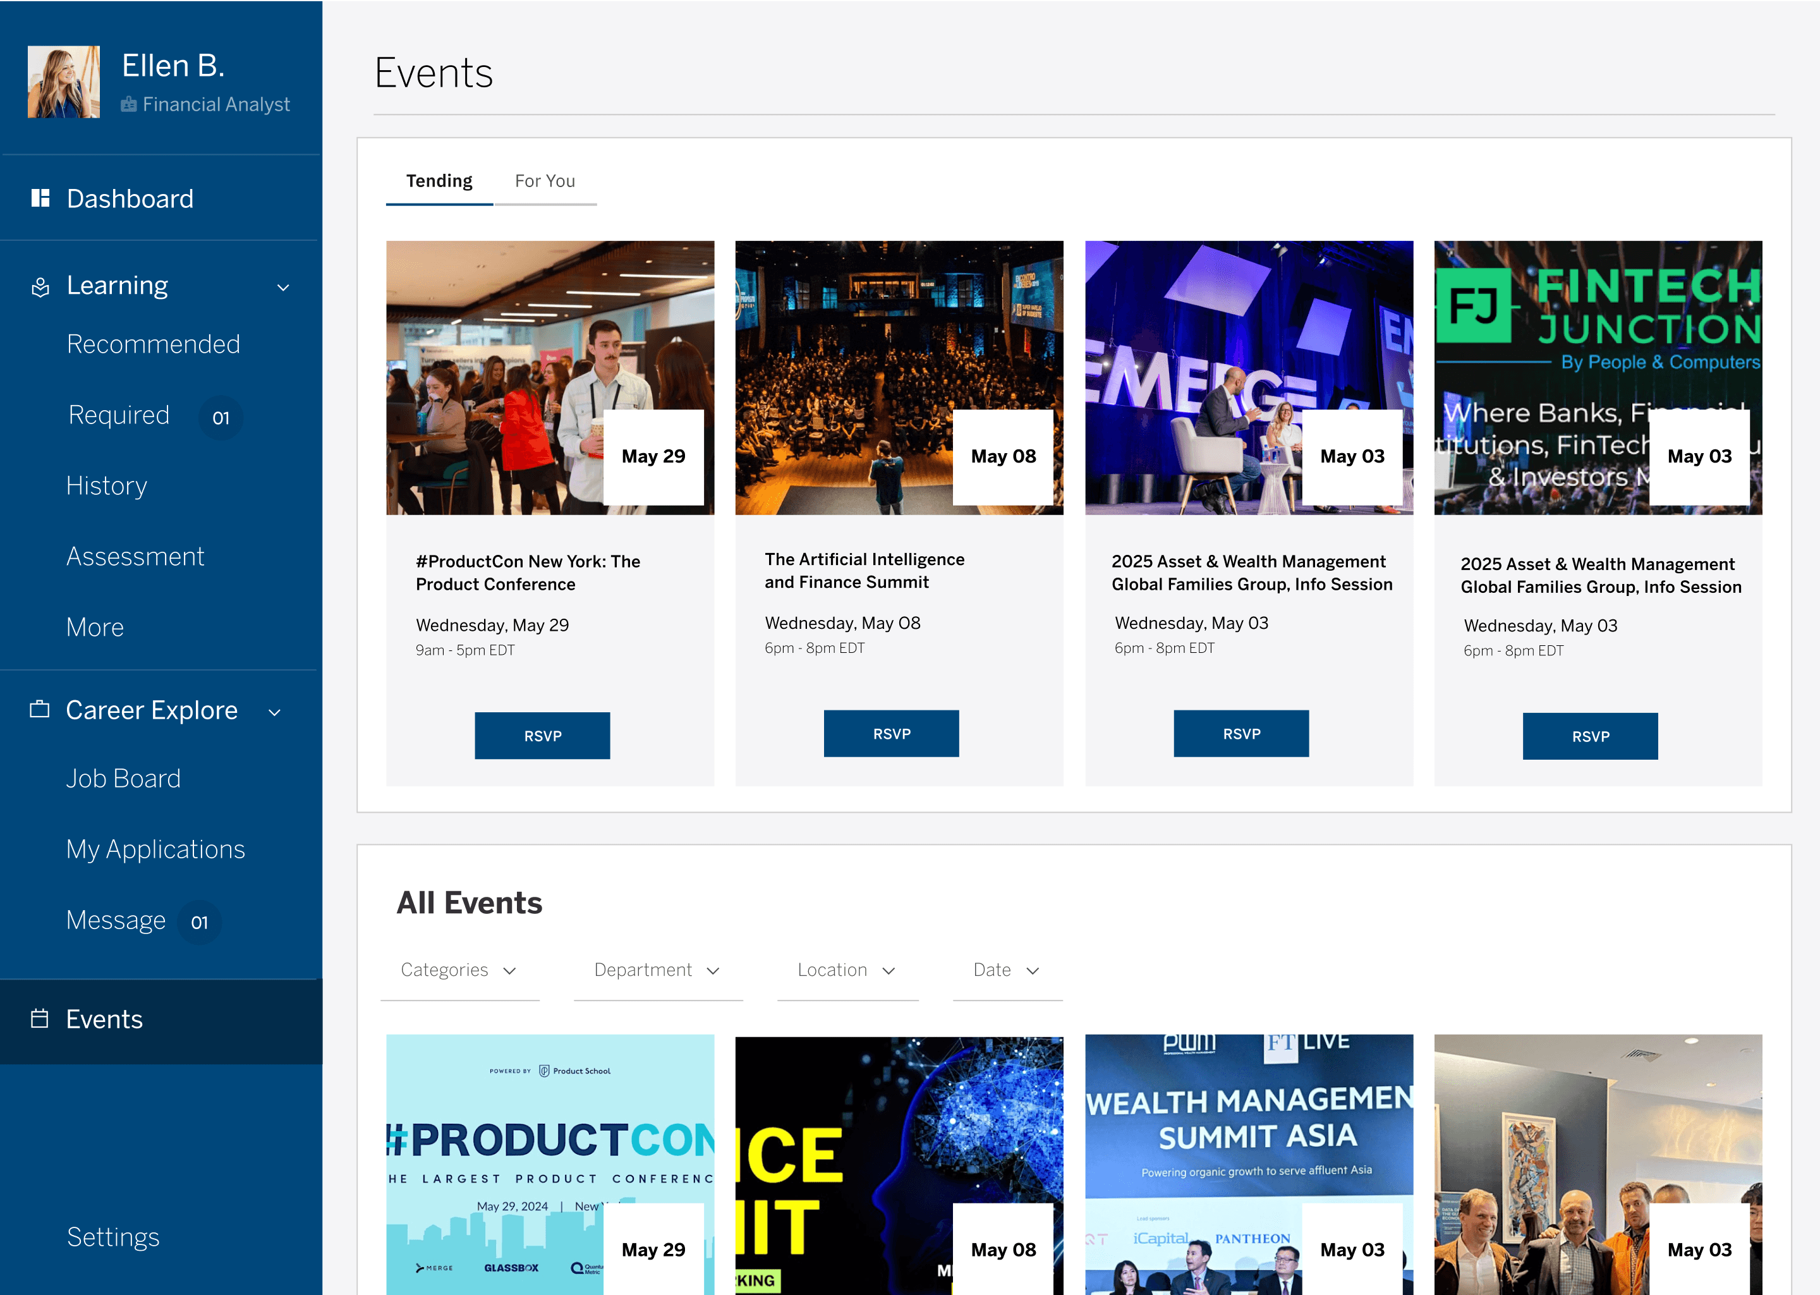Click the Events calendar icon in sidebar
The height and width of the screenshot is (1295, 1820).
click(x=40, y=1018)
